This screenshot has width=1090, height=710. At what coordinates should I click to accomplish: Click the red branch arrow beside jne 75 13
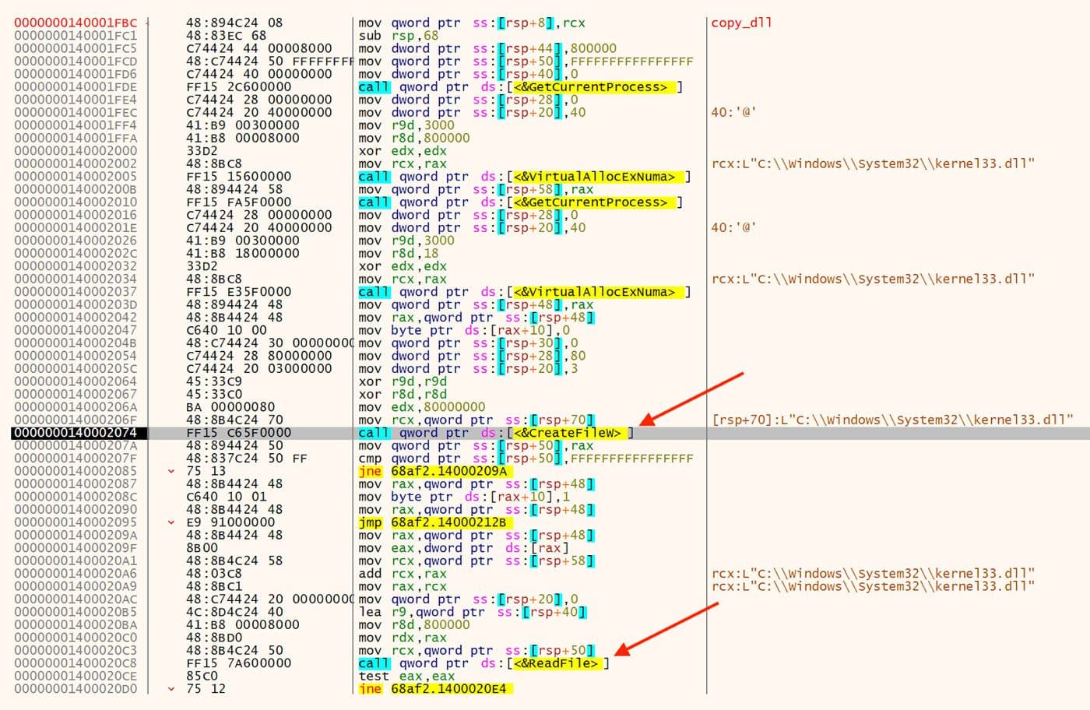[x=173, y=471]
